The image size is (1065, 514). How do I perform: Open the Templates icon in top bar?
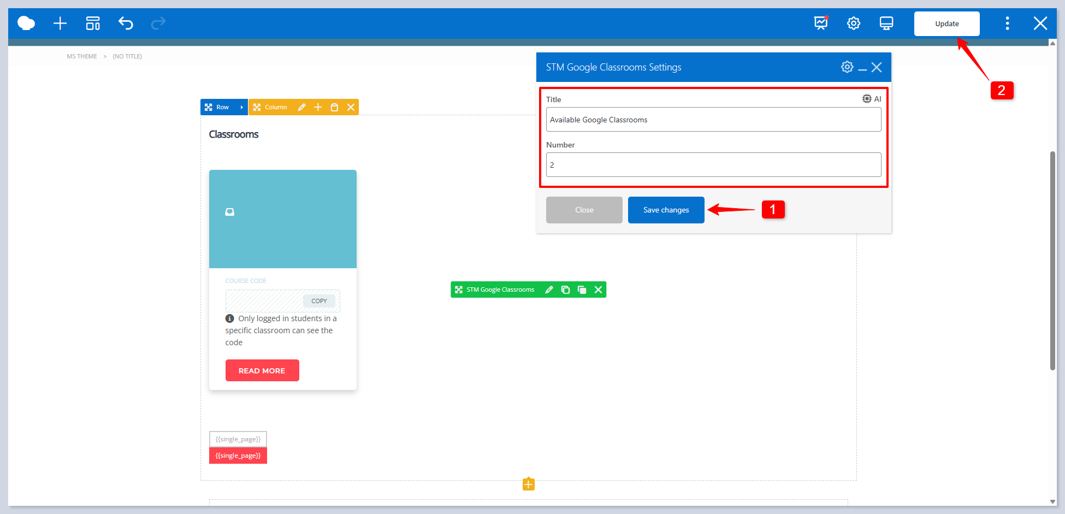93,23
